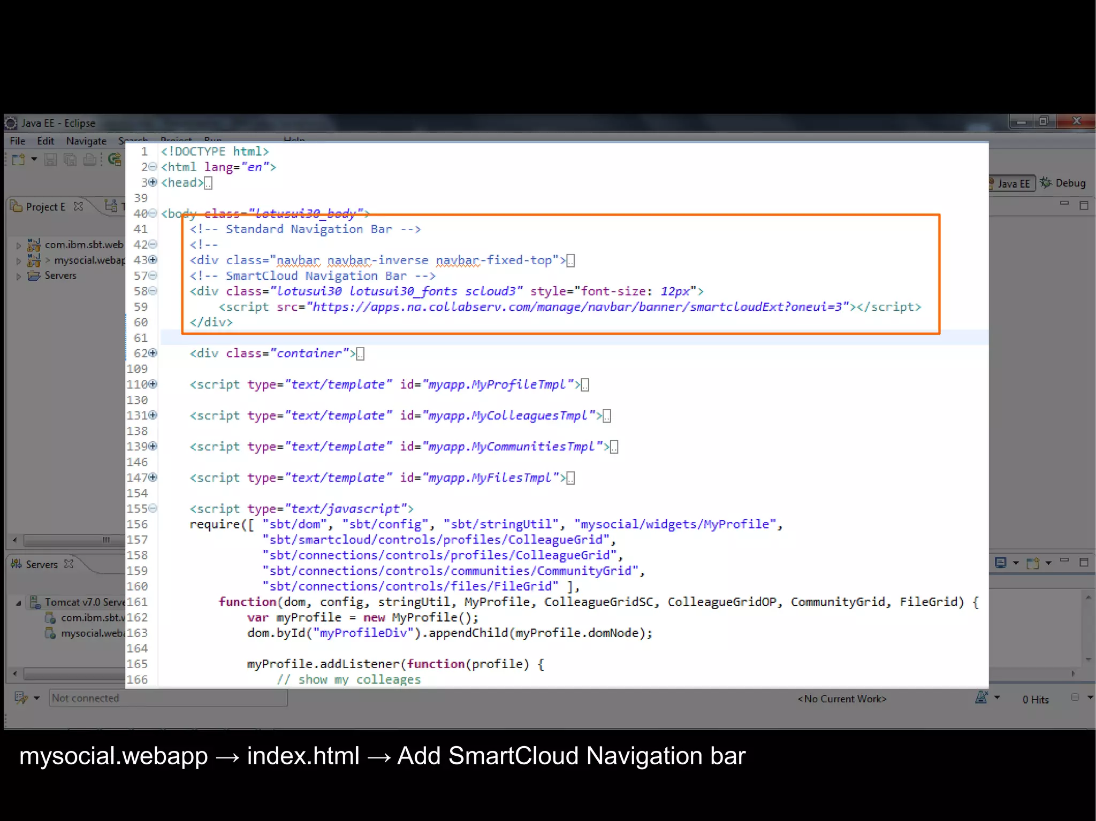Click the Save icon in toolbar

[50, 159]
